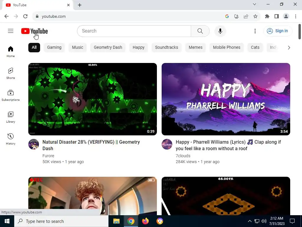
Task: Open the network icon in tray
Action: point(257,221)
